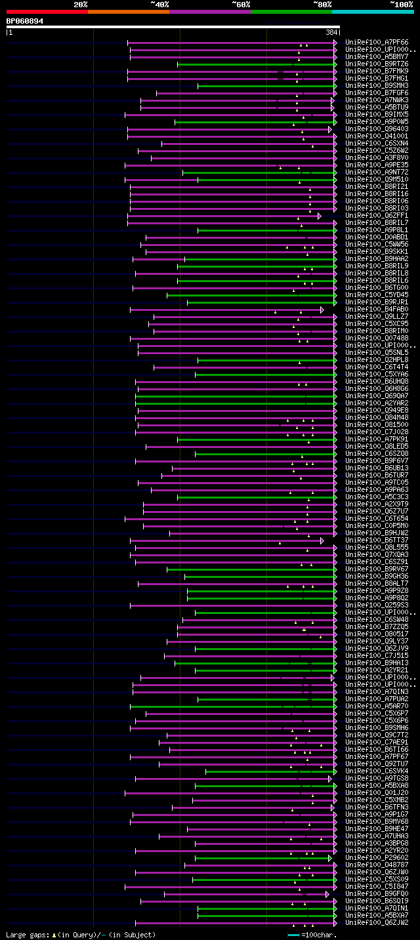Select the UniRef100_Q6ZJW2 label
The width and height of the screenshot is (420, 940).
point(377,923)
